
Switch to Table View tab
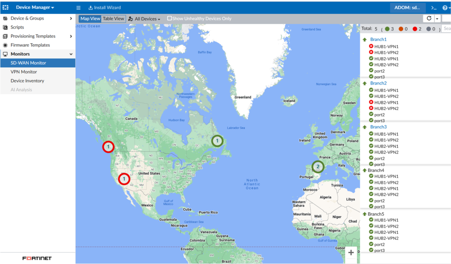coord(113,19)
